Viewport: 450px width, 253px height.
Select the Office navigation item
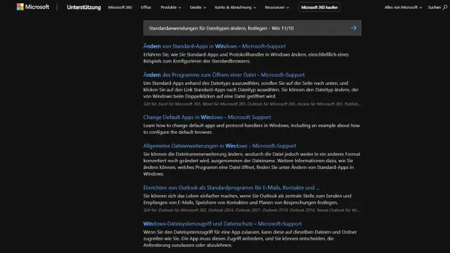point(146,7)
